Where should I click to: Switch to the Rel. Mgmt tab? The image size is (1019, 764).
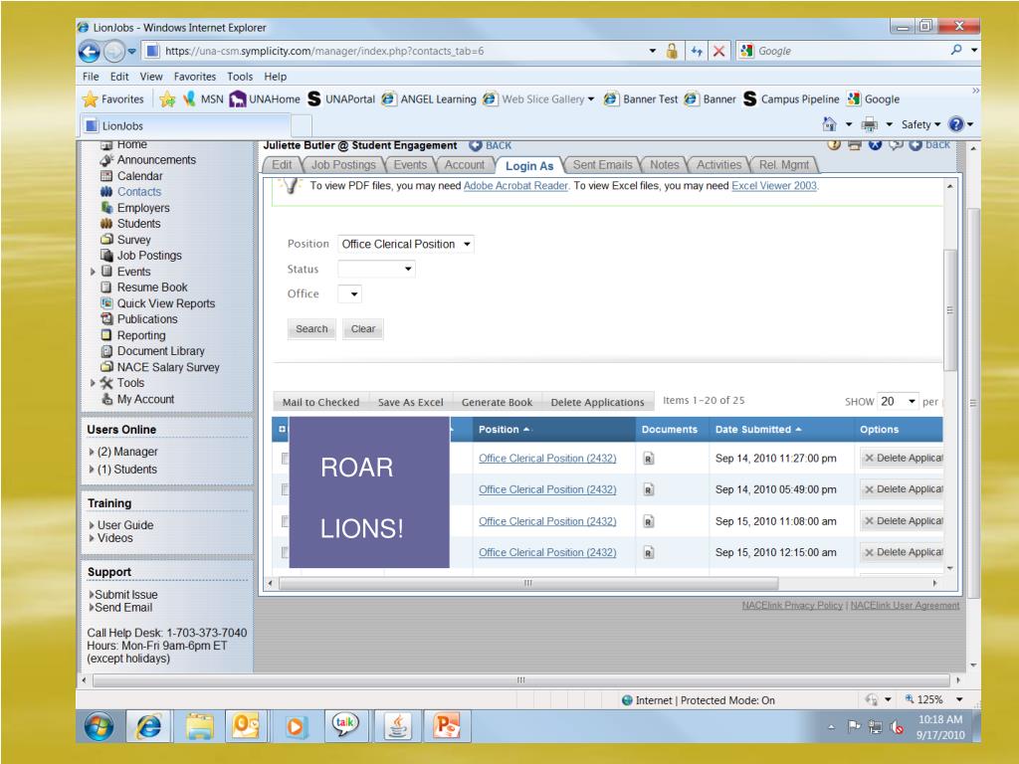[784, 165]
